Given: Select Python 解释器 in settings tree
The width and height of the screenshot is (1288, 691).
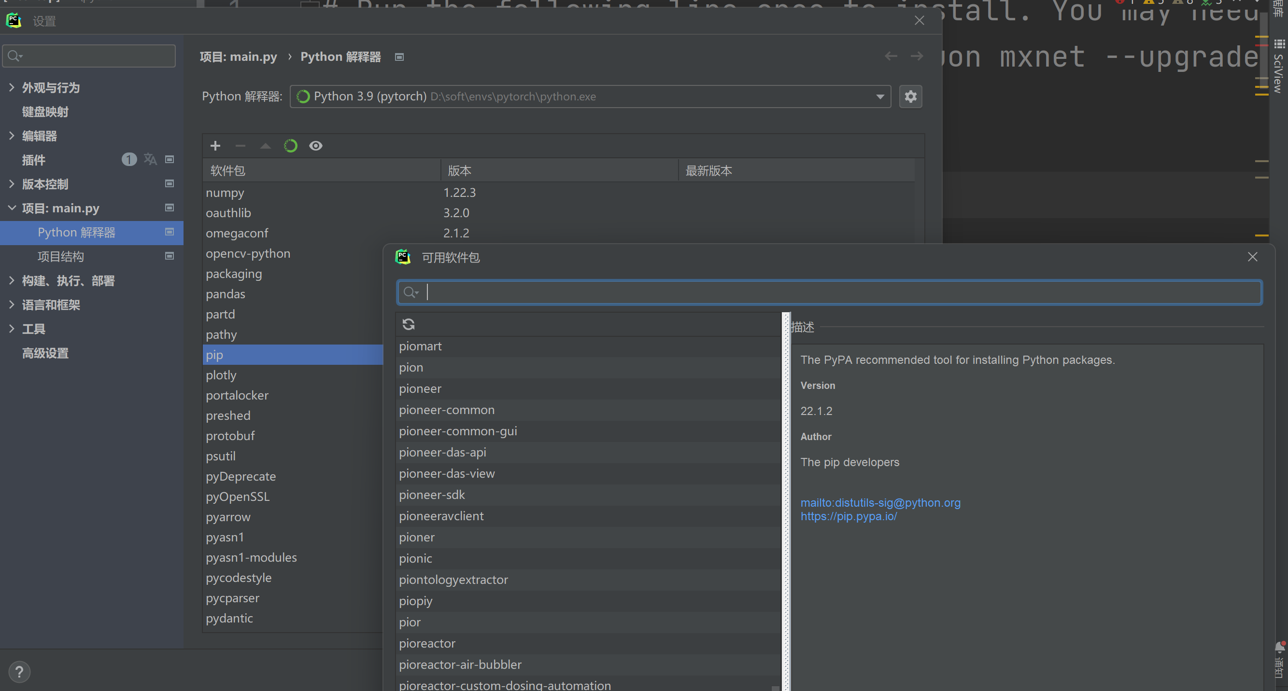Looking at the screenshot, I should tap(91, 232).
